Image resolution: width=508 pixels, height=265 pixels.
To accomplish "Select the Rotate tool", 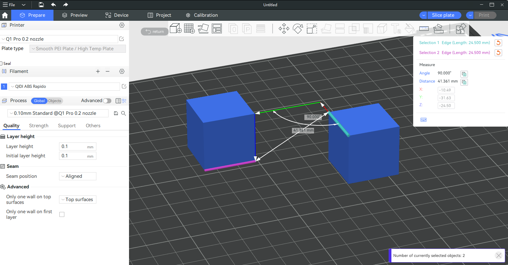I will pyautogui.click(x=298, y=29).
